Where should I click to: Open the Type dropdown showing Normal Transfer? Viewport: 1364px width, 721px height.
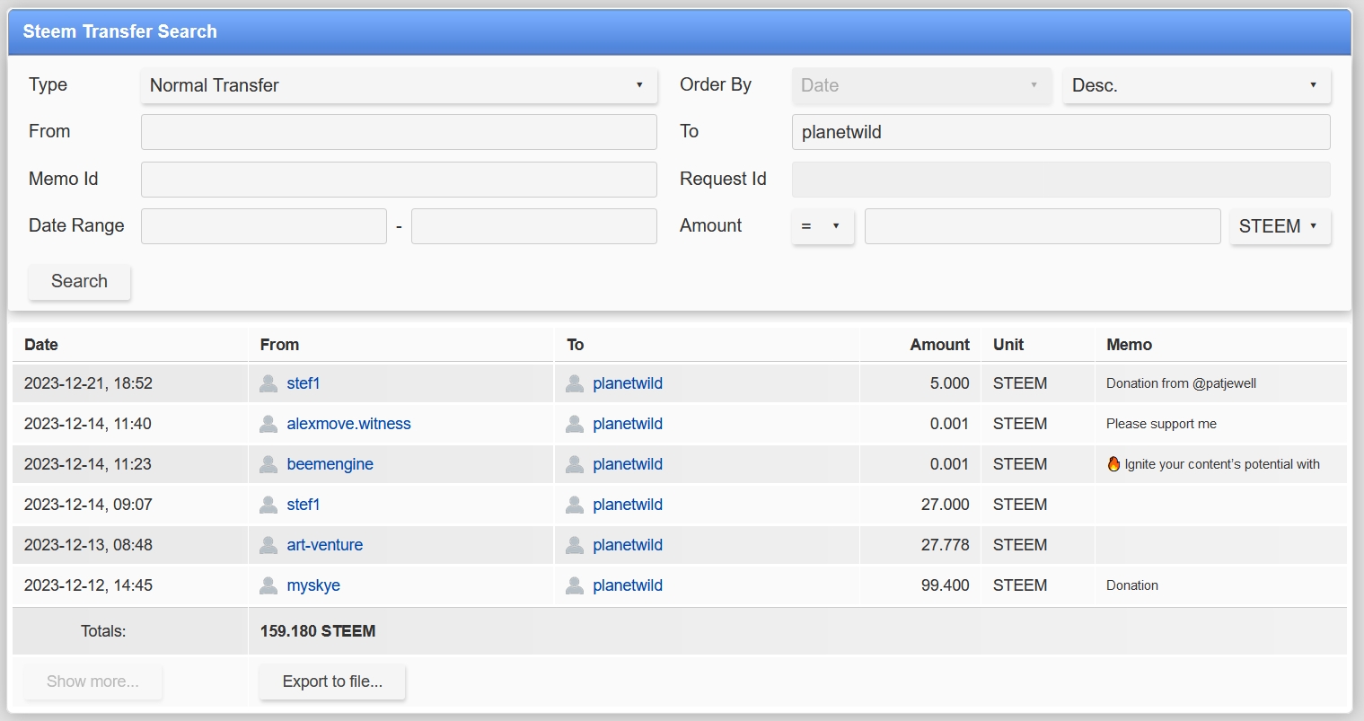point(399,85)
